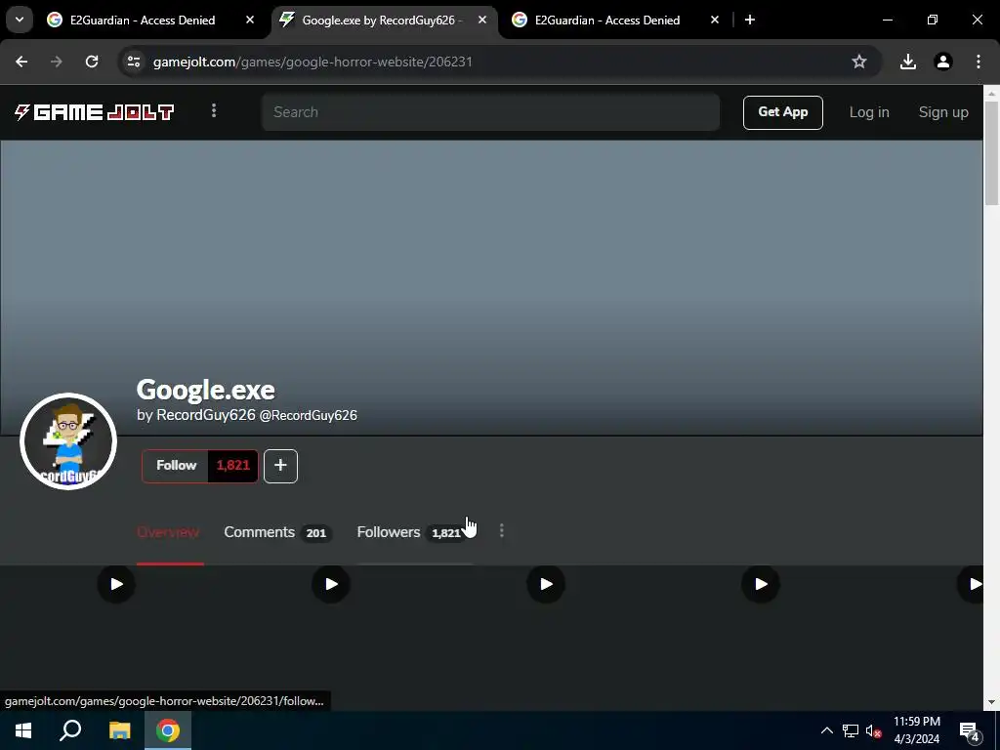
Task: Open Windows taskbar search
Action: [70, 730]
